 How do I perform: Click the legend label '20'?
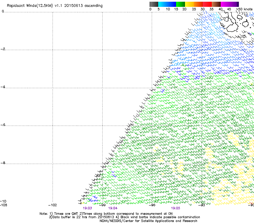tap(184, 9)
